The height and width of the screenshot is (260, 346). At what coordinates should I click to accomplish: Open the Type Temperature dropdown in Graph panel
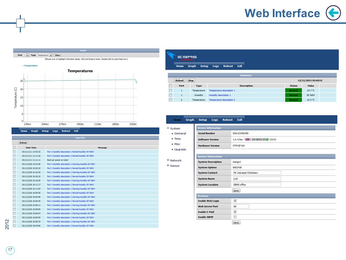coord(45,55)
